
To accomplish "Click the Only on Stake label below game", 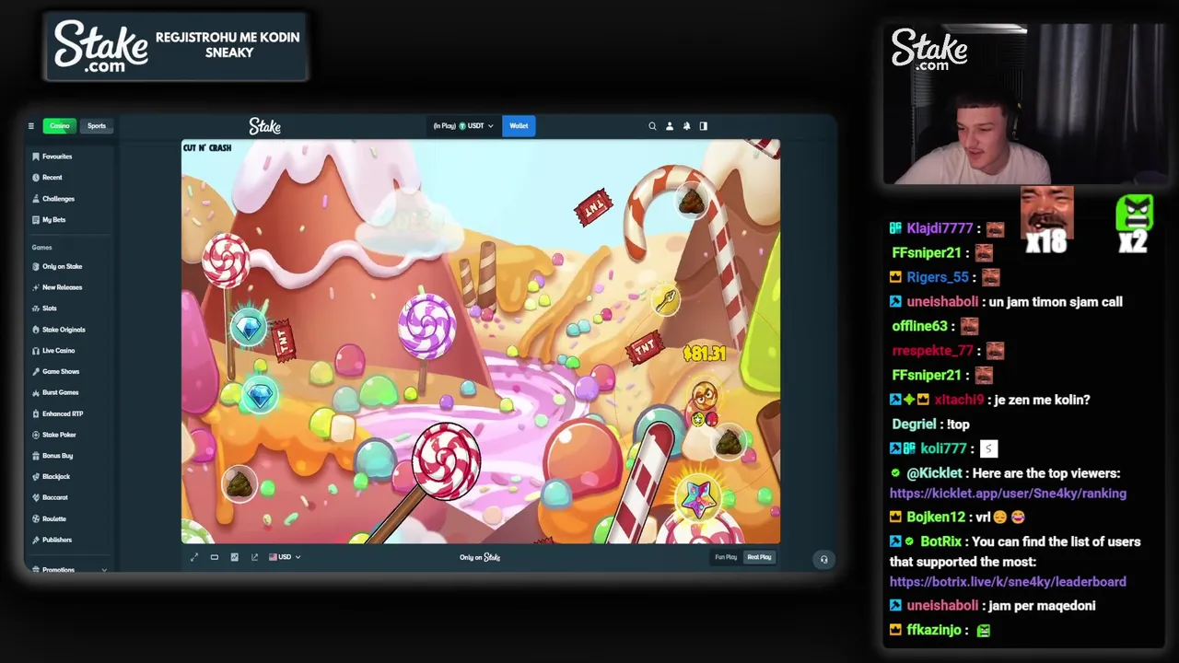I will [480, 557].
